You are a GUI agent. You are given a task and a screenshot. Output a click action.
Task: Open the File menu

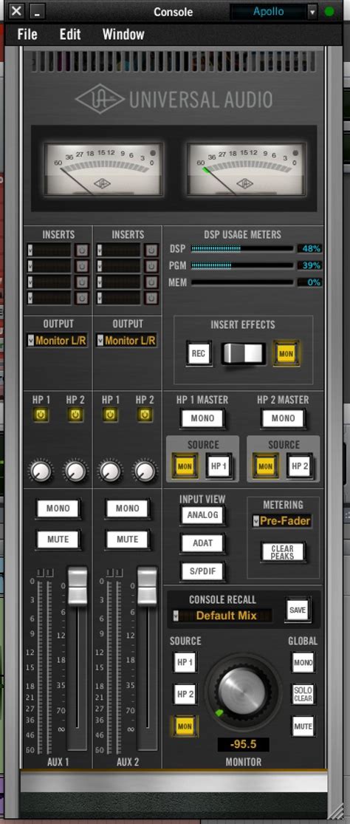coord(27,35)
